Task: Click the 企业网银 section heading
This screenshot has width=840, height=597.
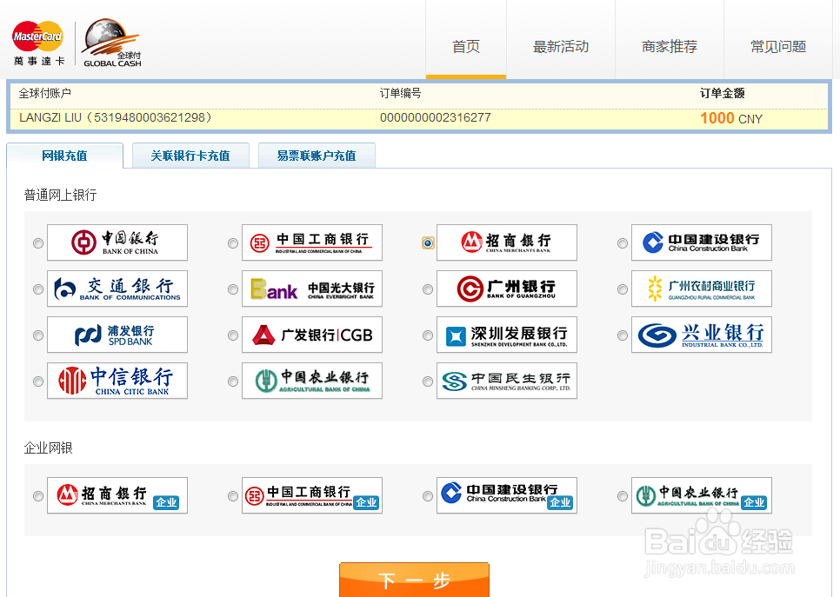Action: (48, 448)
